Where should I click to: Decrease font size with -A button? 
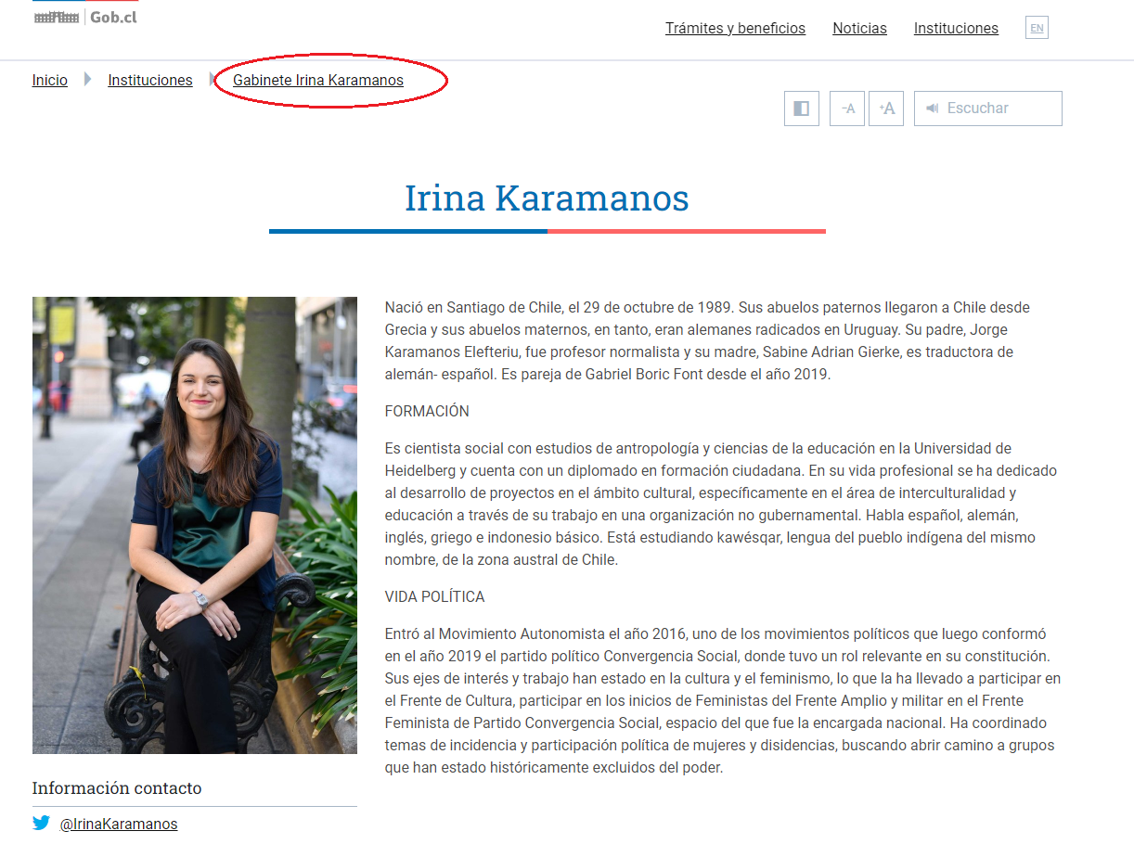[x=847, y=109]
